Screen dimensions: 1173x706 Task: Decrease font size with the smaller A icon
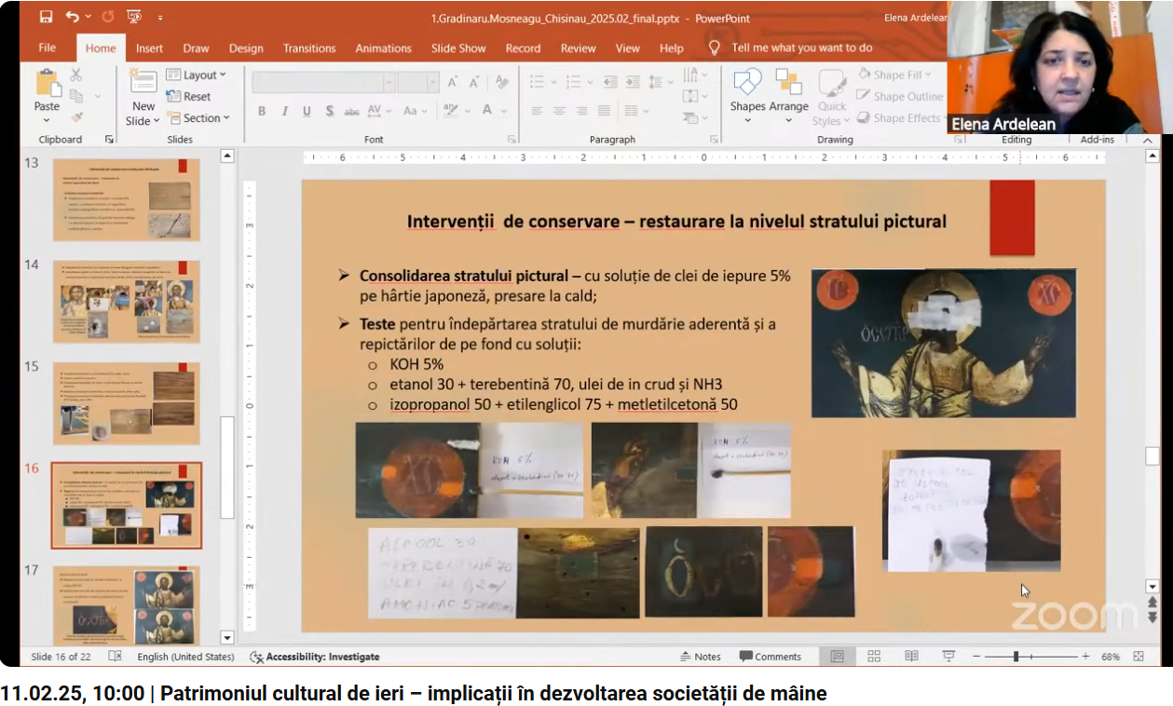tap(475, 82)
